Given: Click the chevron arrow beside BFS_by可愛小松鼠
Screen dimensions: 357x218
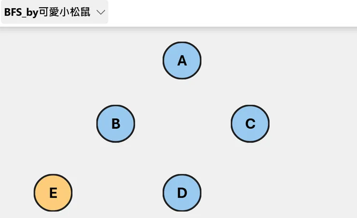Looking at the screenshot, I should pyautogui.click(x=100, y=12).
